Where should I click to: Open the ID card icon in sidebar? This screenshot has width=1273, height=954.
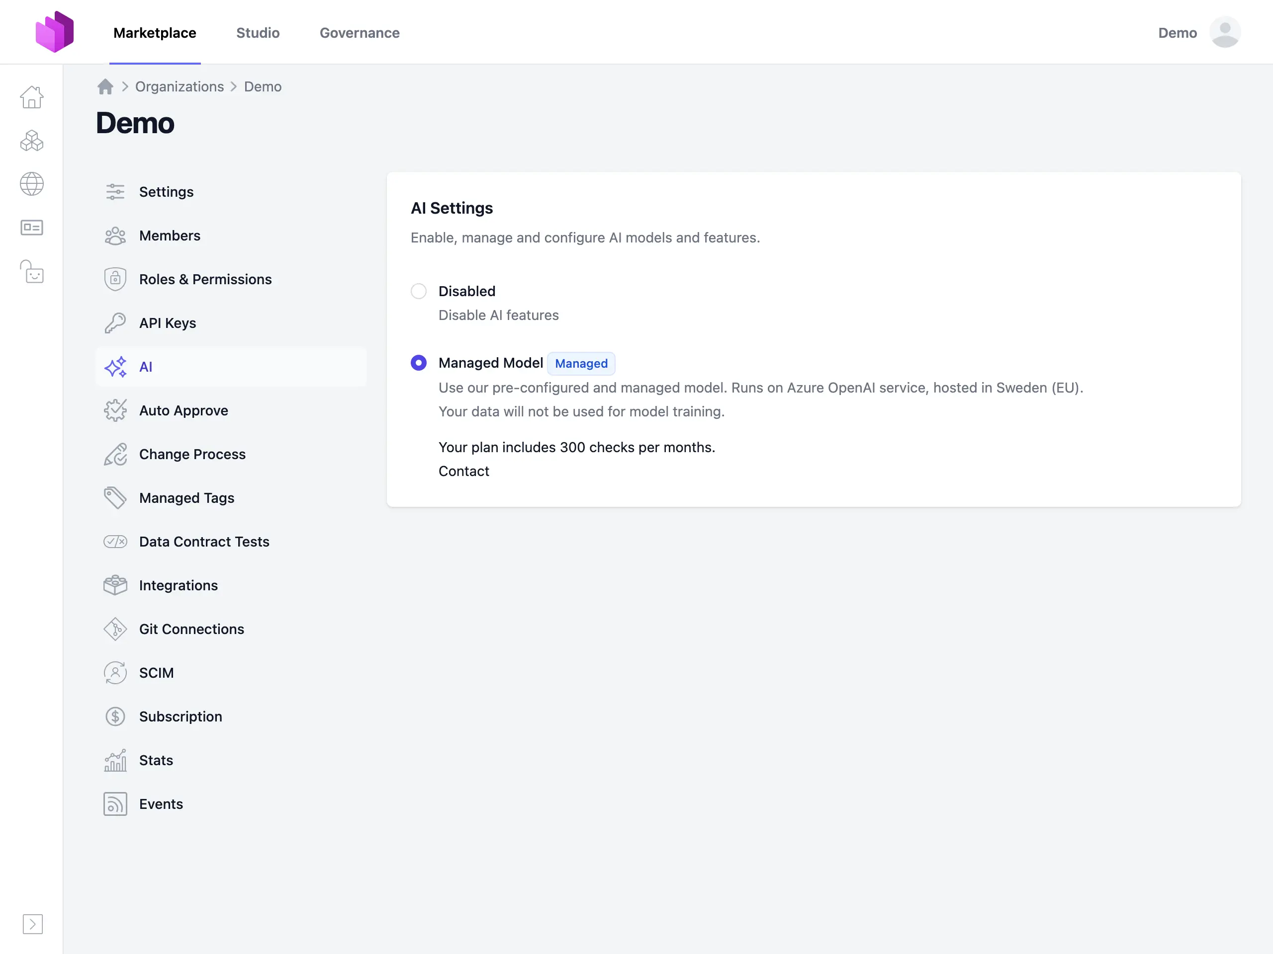coord(32,228)
